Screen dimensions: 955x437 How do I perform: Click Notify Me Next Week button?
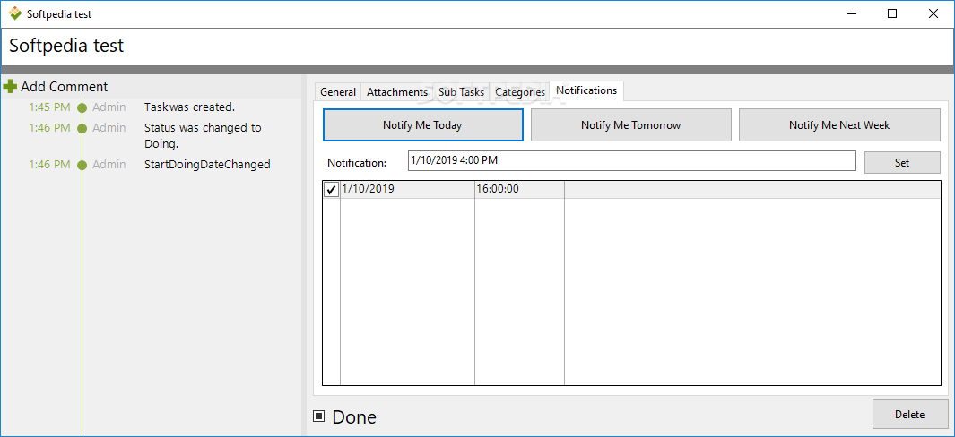[839, 125]
